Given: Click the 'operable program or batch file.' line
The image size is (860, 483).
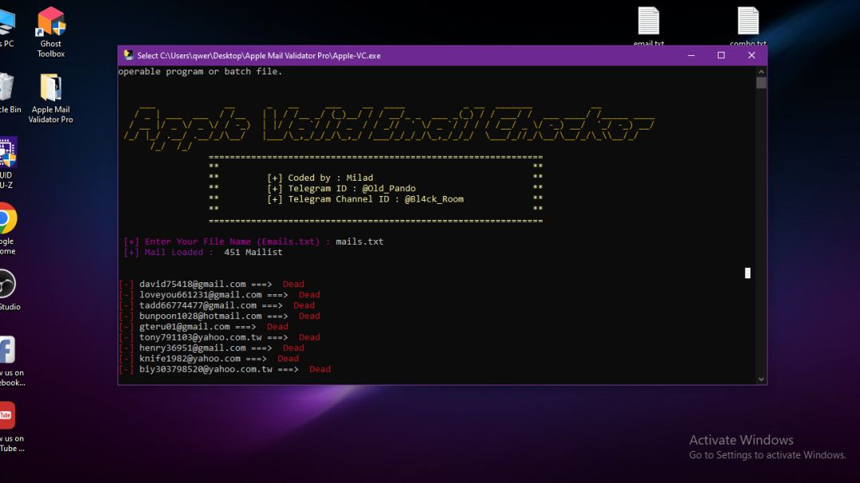Looking at the screenshot, I should click(x=200, y=71).
